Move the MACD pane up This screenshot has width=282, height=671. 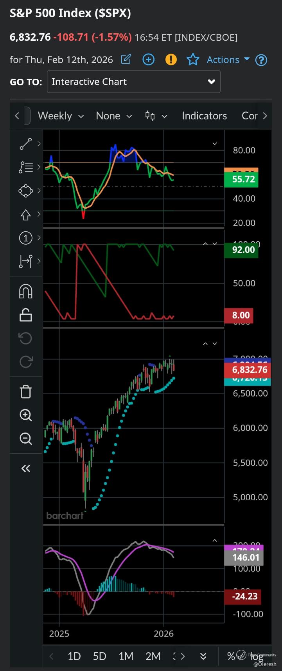point(215,541)
